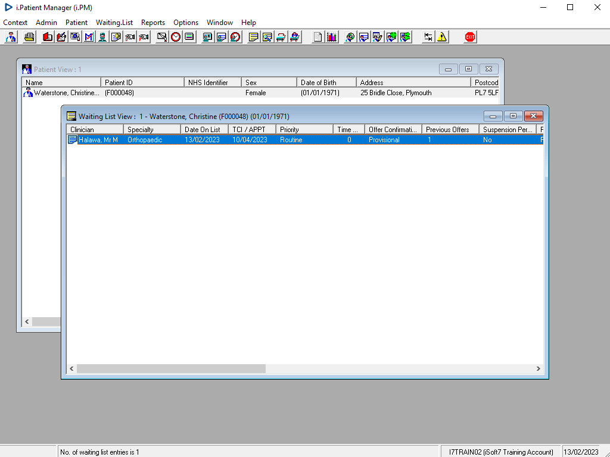The width and height of the screenshot is (610, 457).
Task: Click Patient ID column header in Patient View
Action: 142,82
